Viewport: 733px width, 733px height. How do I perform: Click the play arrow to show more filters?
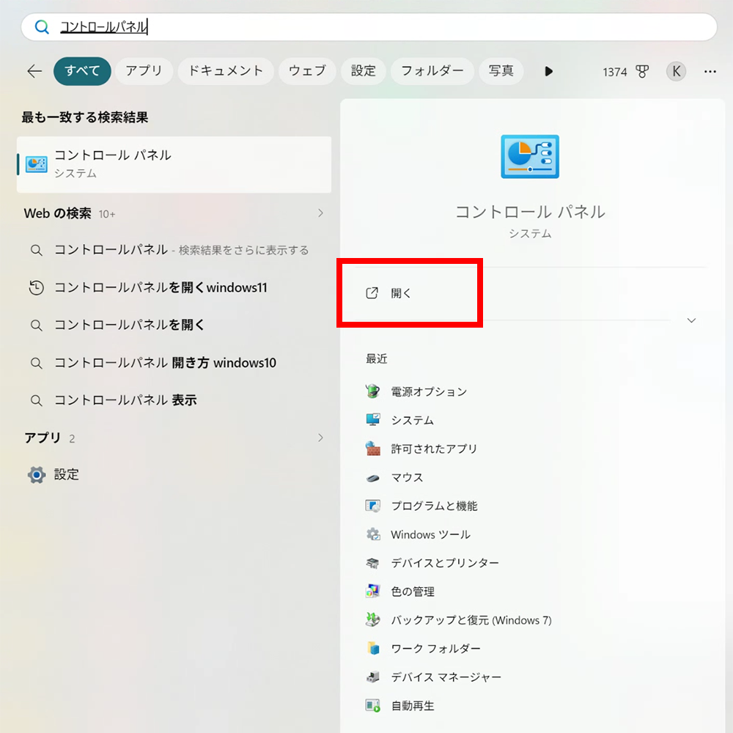pos(549,72)
